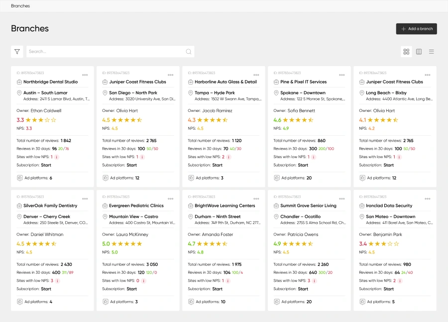Click the search magnifier icon
This screenshot has height=322, width=448.
pyautogui.click(x=189, y=52)
